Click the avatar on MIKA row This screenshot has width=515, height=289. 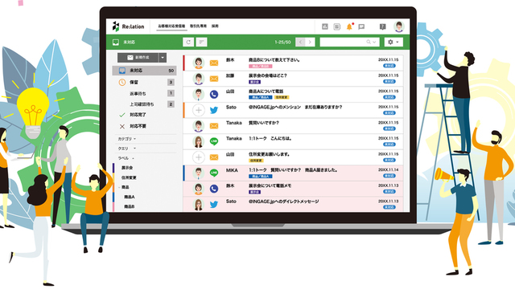pos(199,173)
